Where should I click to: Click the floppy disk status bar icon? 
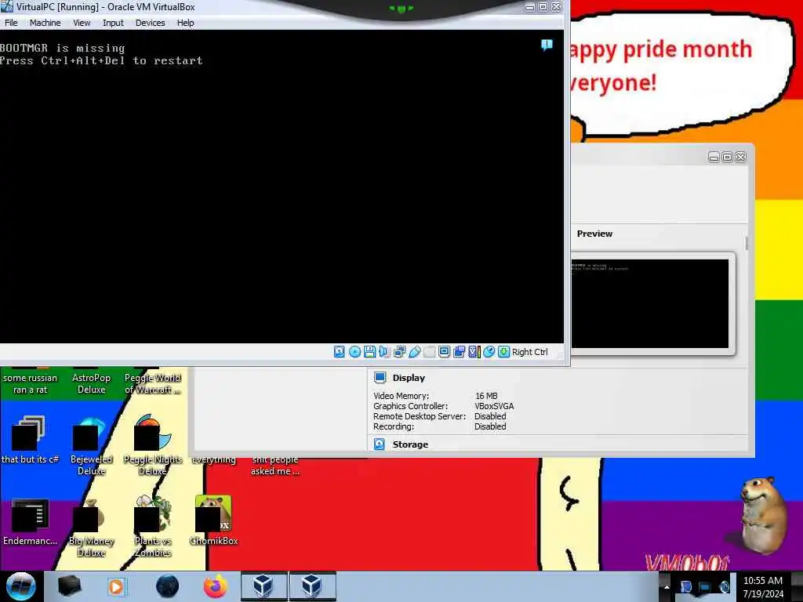[x=369, y=352]
